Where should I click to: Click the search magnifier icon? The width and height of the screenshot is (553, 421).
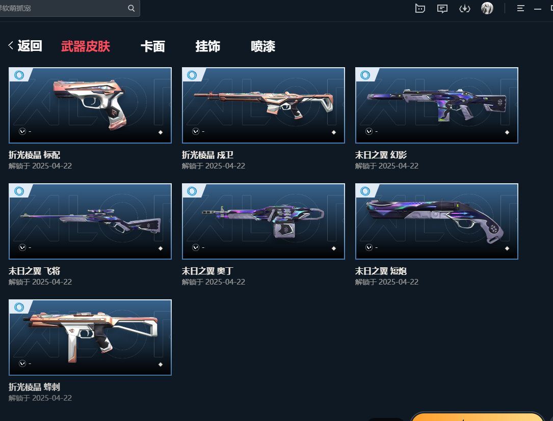click(131, 8)
